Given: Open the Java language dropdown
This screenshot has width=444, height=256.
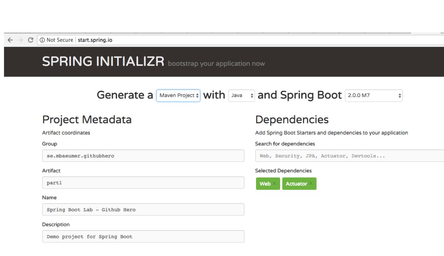Looking at the screenshot, I should point(242,95).
